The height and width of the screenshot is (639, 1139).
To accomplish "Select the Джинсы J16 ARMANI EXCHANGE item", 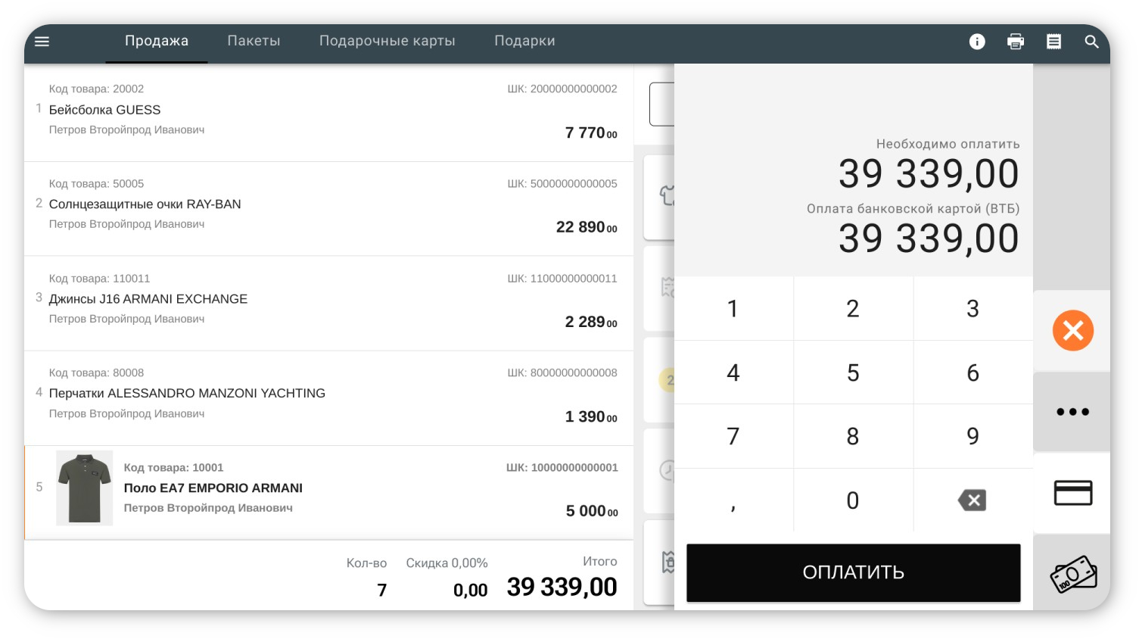I will click(328, 304).
